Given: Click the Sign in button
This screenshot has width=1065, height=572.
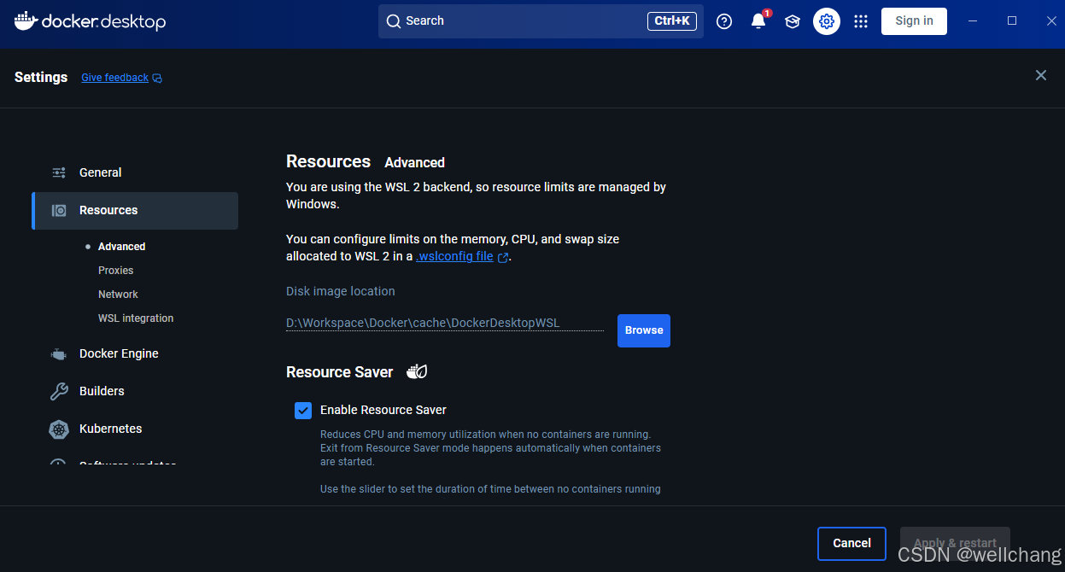Looking at the screenshot, I should pos(914,21).
